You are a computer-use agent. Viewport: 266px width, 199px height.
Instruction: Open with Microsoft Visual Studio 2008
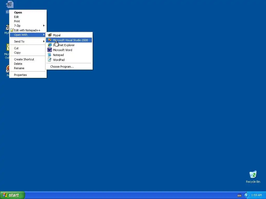(69, 40)
